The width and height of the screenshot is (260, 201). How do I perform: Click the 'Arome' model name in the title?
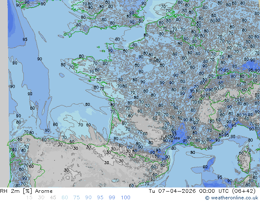pyautogui.click(x=43, y=191)
